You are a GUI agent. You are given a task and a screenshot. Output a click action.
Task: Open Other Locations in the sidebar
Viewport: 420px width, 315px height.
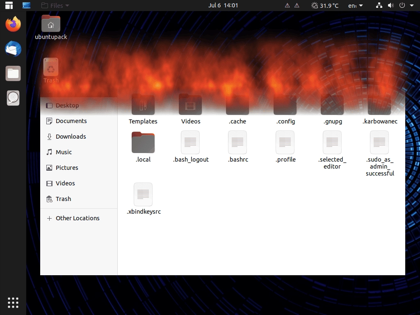tap(79, 218)
